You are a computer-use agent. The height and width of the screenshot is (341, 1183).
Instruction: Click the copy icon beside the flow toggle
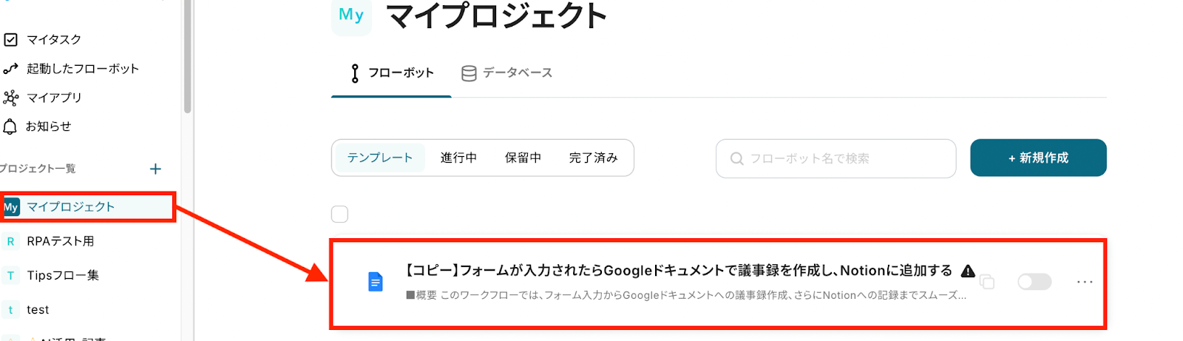click(987, 282)
